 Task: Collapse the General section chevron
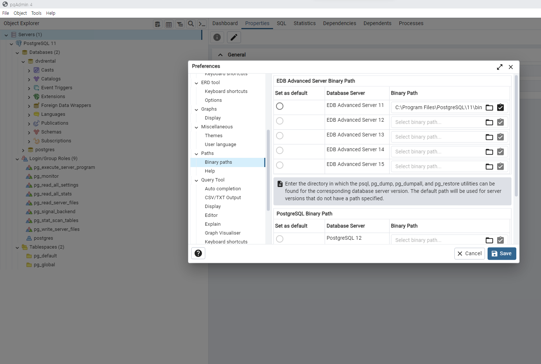click(220, 55)
